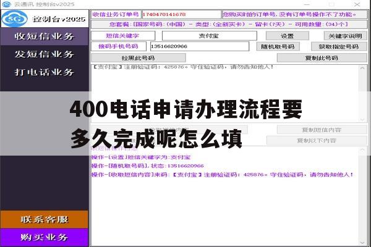Screen dimensions: 371x247
Task: Click the 短信关键字 field containing 支付宝
Action: 209,36
